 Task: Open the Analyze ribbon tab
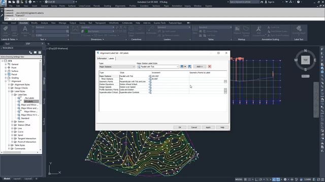(44, 23)
